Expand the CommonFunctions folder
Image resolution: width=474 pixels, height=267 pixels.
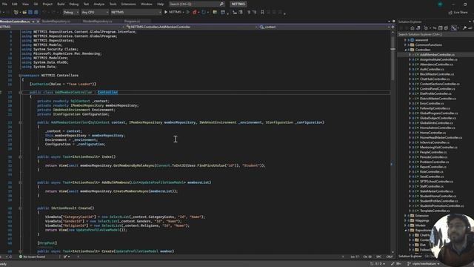tap(405, 44)
